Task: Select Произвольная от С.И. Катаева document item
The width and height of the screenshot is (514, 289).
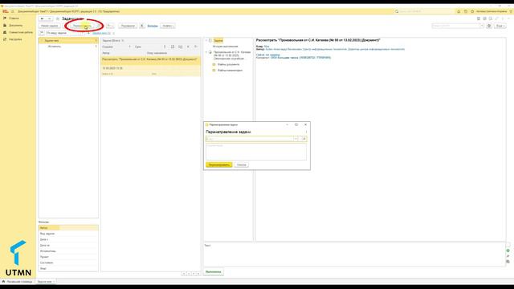Action: [232, 55]
